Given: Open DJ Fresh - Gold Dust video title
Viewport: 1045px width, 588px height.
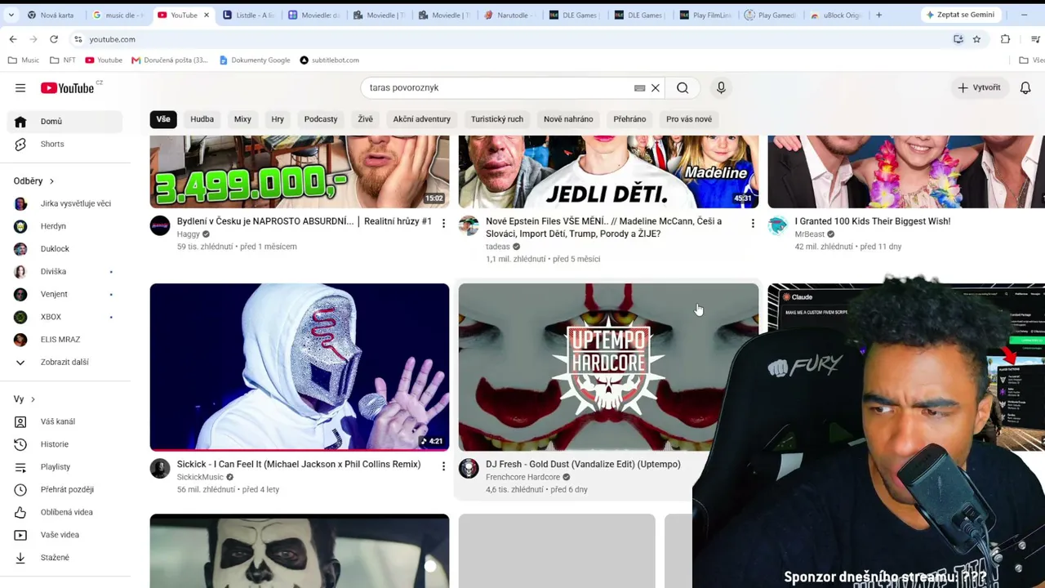Looking at the screenshot, I should click(x=583, y=465).
